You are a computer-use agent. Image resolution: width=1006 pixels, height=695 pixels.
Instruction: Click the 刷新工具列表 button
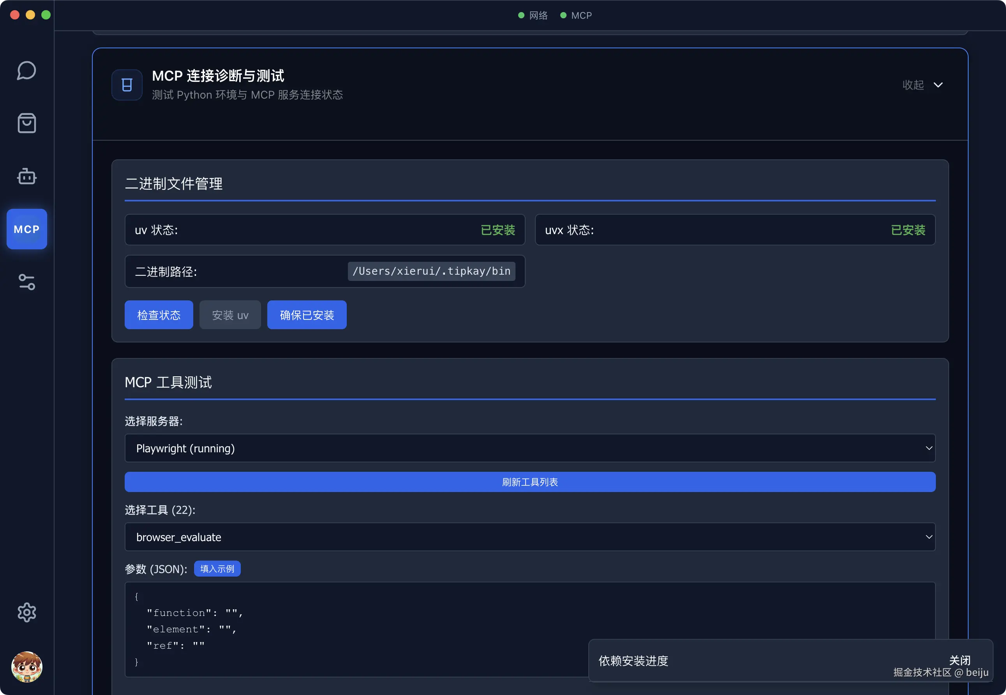529,482
